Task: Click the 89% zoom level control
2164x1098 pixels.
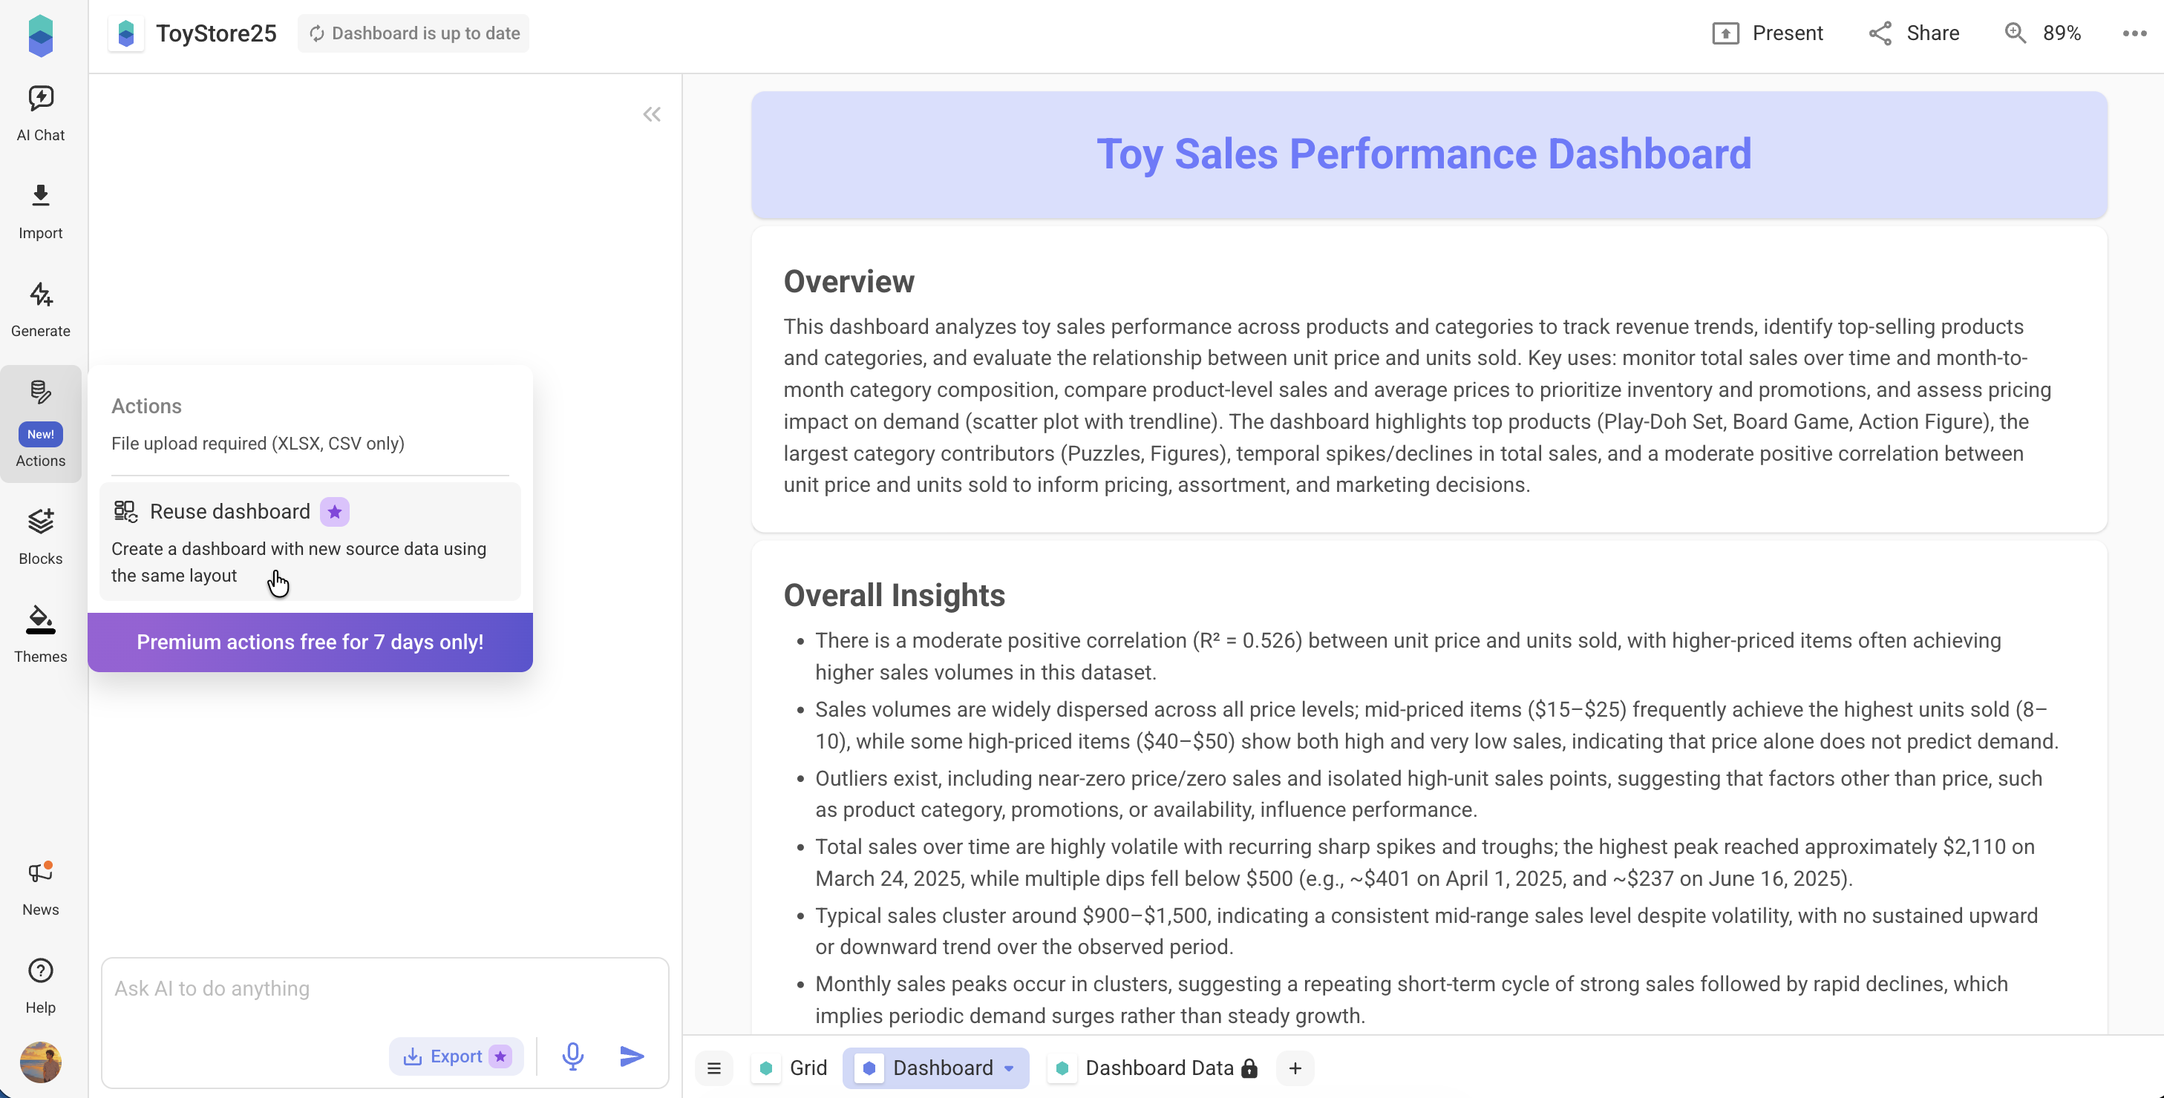Action: (2043, 33)
